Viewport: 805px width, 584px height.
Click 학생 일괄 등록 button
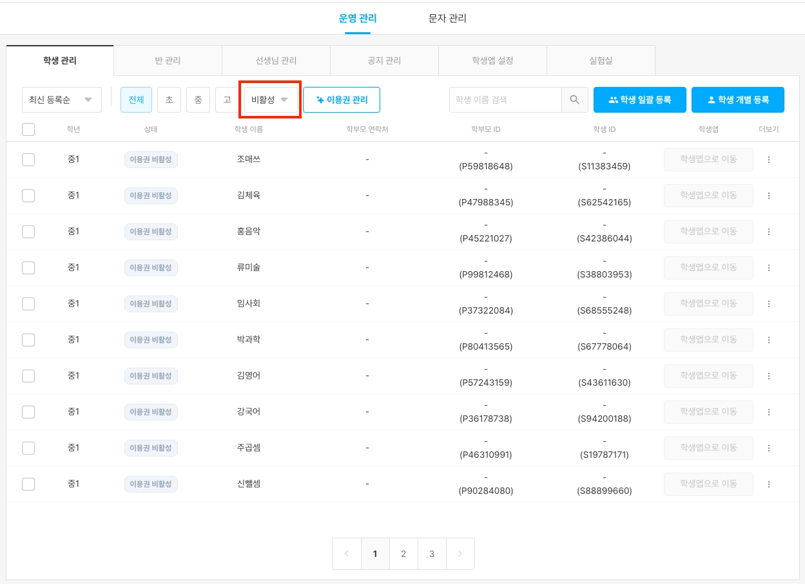click(x=640, y=100)
